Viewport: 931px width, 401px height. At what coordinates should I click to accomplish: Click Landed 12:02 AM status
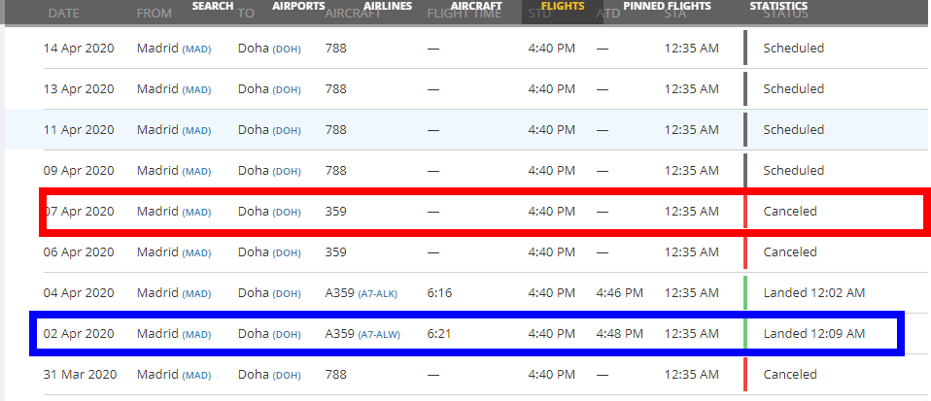(x=814, y=293)
